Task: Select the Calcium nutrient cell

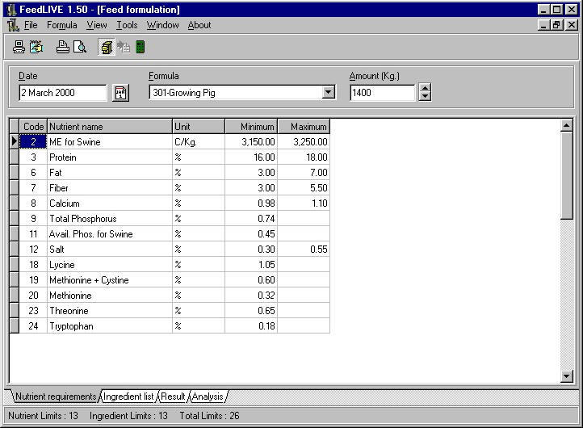Action: (x=110, y=204)
